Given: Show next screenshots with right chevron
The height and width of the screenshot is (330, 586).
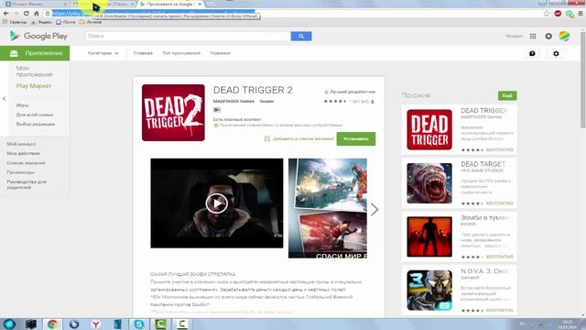Looking at the screenshot, I should [374, 209].
